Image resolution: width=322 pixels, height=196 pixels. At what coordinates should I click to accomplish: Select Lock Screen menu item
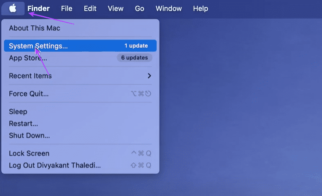(x=80, y=153)
